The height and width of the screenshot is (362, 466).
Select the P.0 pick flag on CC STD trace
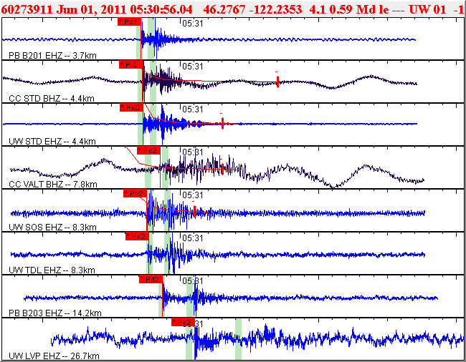(130, 64)
